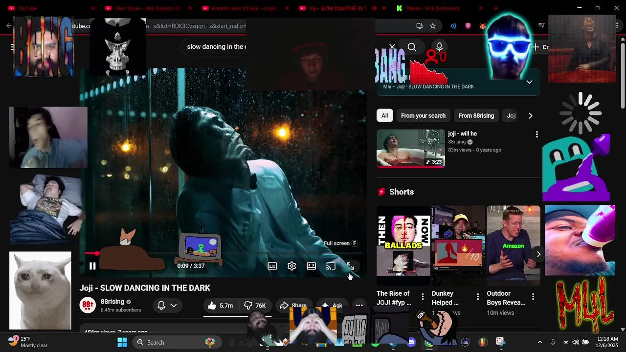
Task: Open the taskbar volume icon
Action: tap(576, 342)
